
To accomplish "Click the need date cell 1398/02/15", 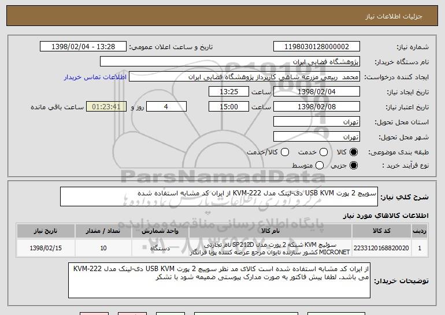I will 46,248.
